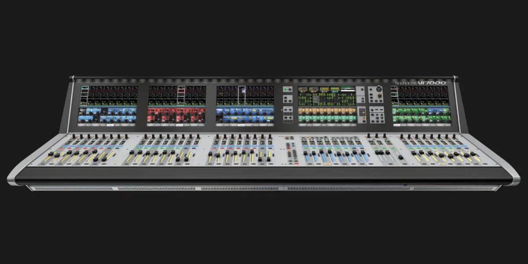Select the white-outlined channel on the first blue touchscreen
This screenshot has height=264, width=528.
pyautogui.click(x=85, y=96)
